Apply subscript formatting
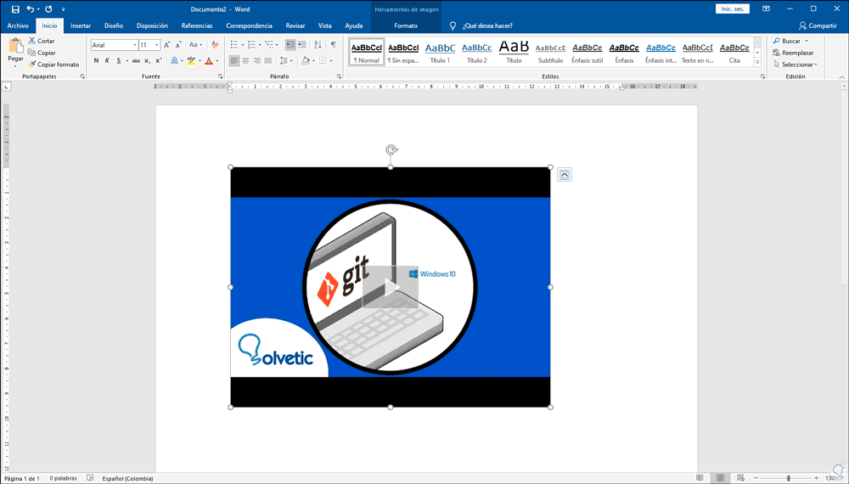Image resolution: width=849 pixels, height=484 pixels. pos(147,60)
